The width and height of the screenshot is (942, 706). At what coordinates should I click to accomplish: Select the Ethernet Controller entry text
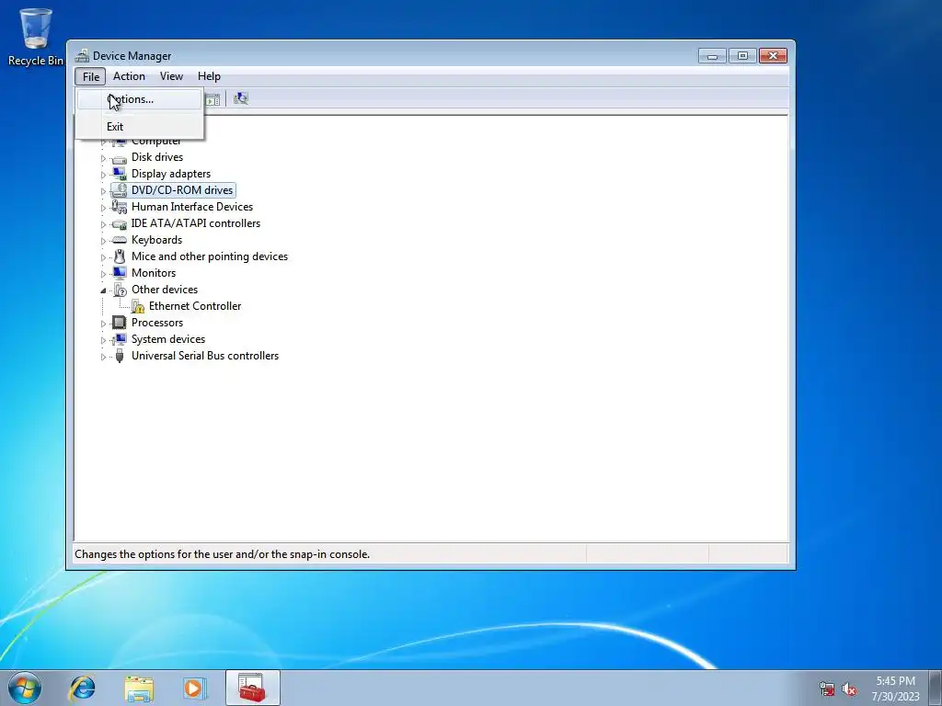(195, 306)
